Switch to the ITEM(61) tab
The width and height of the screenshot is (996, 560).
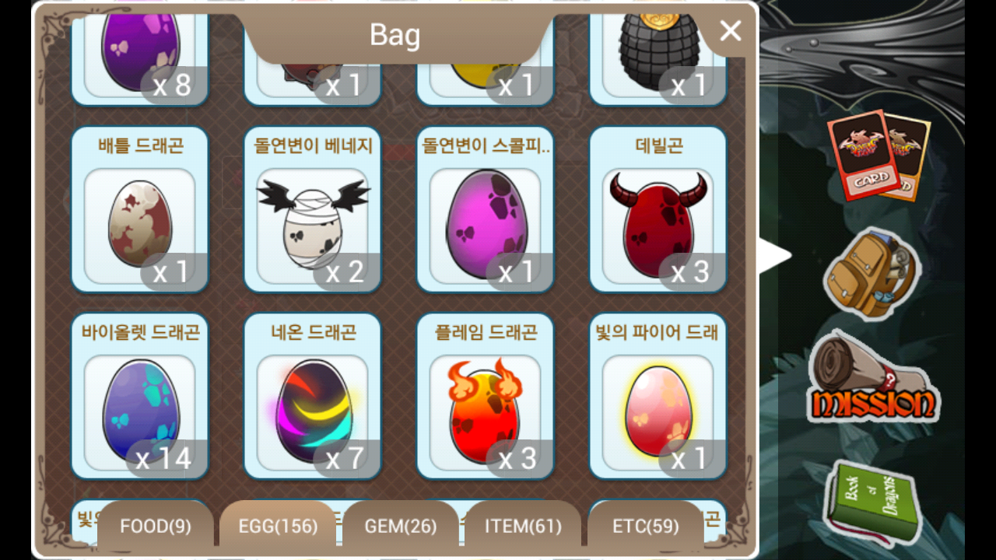click(523, 527)
